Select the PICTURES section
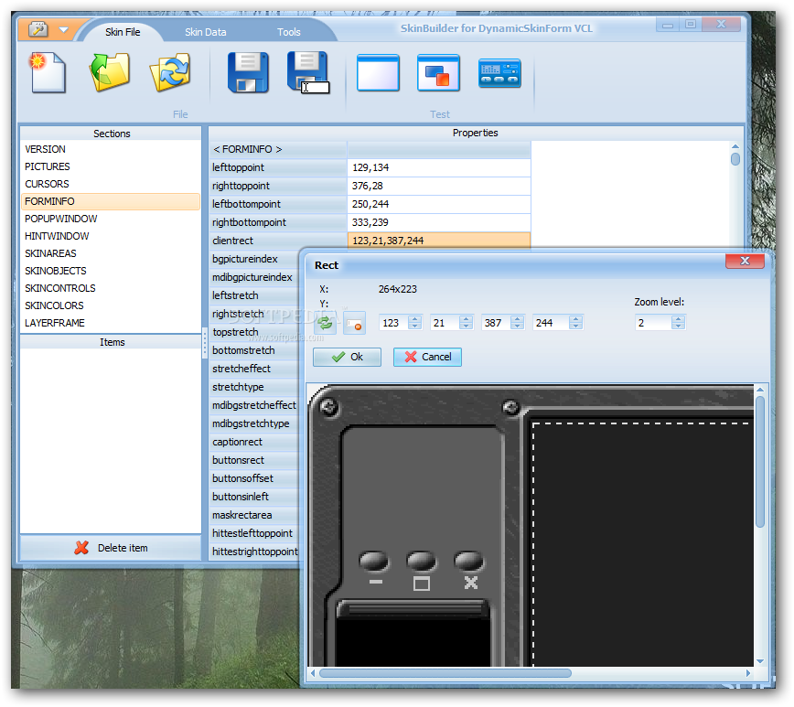The height and width of the screenshot is (707, 794). pos(111,166)
